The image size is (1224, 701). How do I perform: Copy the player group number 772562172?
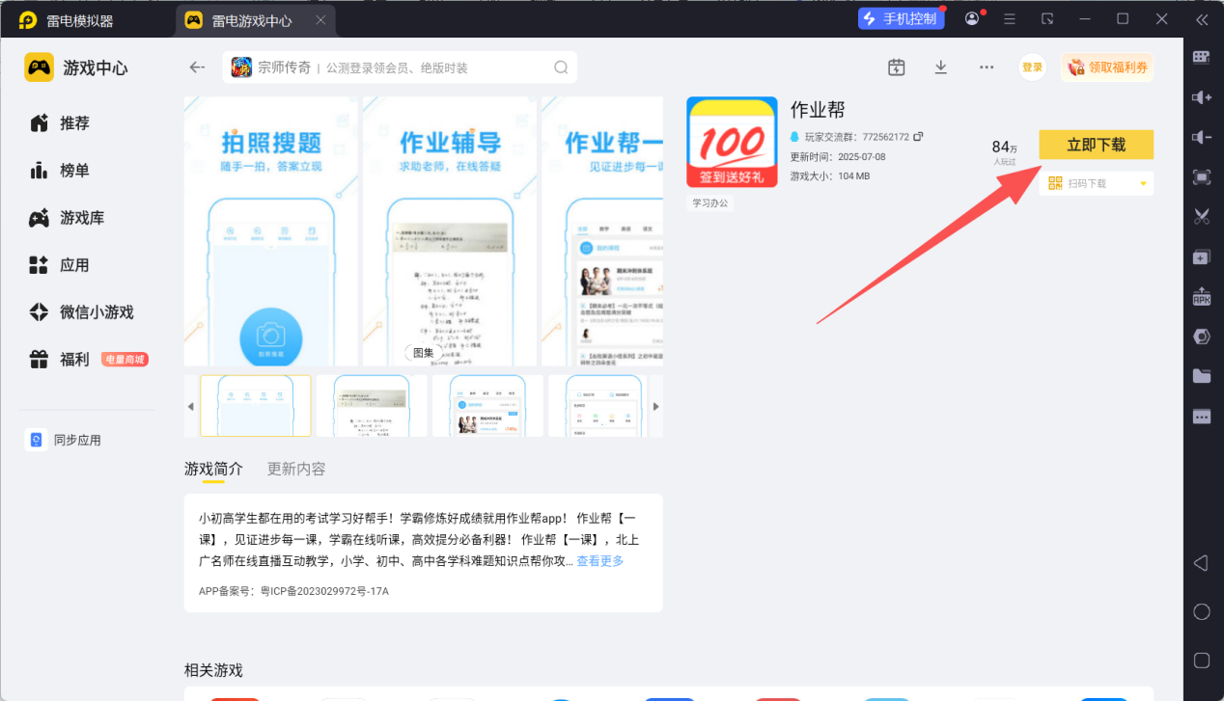click(918, 137)
